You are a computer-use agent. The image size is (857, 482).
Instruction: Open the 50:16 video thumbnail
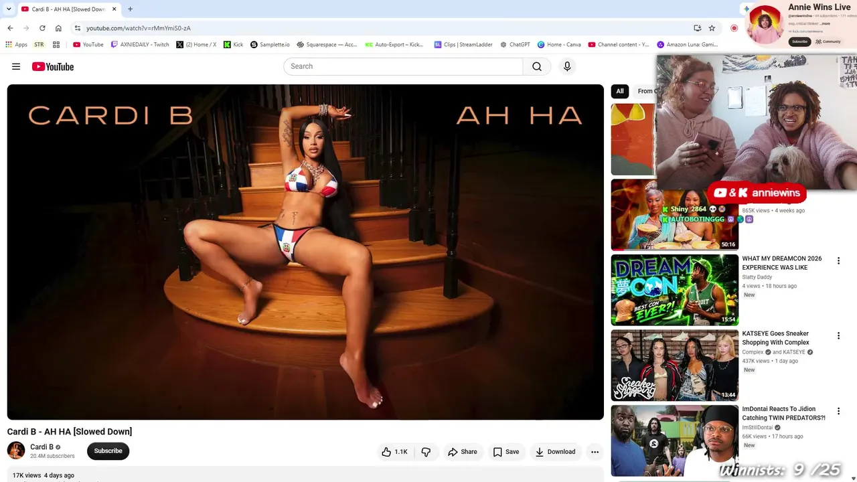coord(674,214)
